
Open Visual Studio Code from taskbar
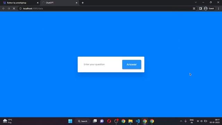pos(138,121)
